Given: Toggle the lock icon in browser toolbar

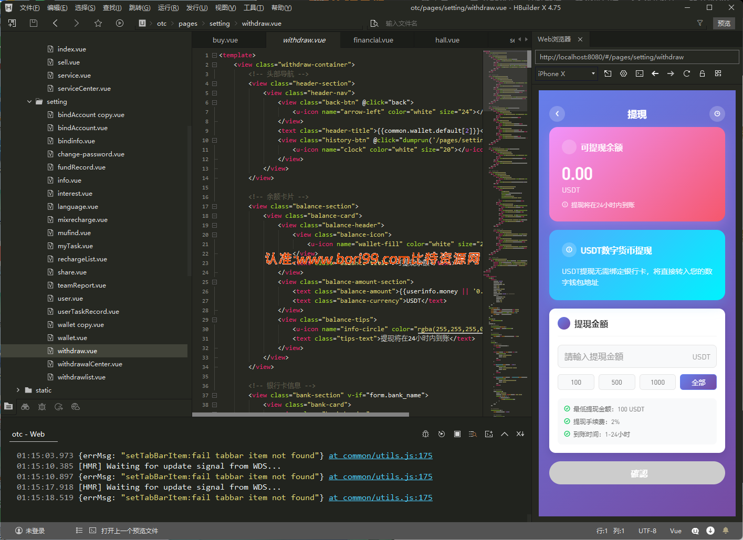Looking at the screenshot, I should [x=702, y=74].
